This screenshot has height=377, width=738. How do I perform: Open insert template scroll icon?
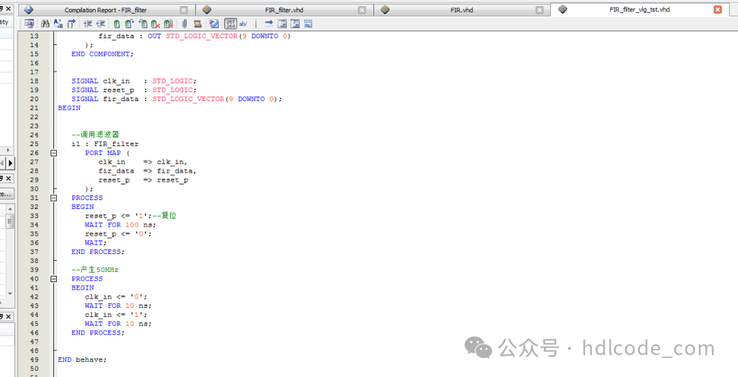coord(197,23)
